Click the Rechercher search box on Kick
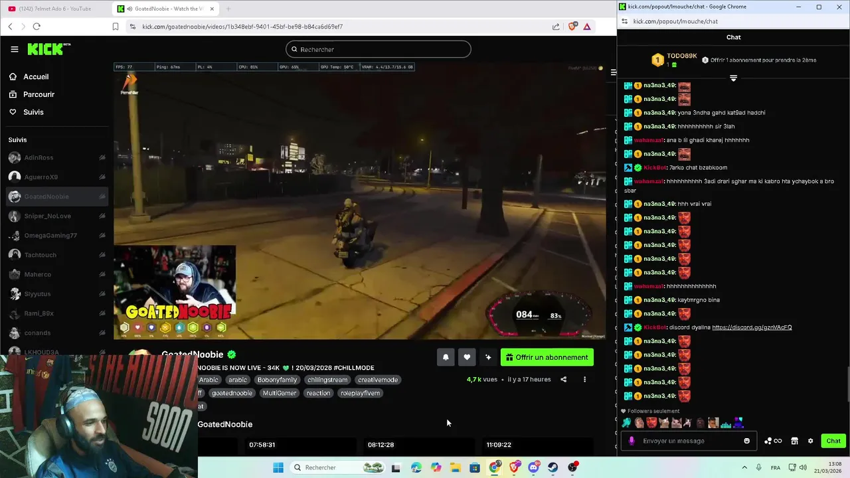Screen dimensions: 850x478 tap(379, 49)
